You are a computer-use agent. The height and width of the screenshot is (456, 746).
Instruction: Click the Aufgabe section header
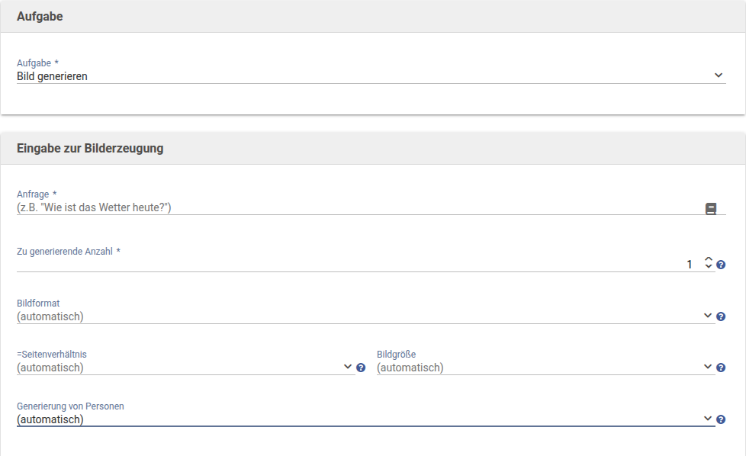tap(40, 17)
